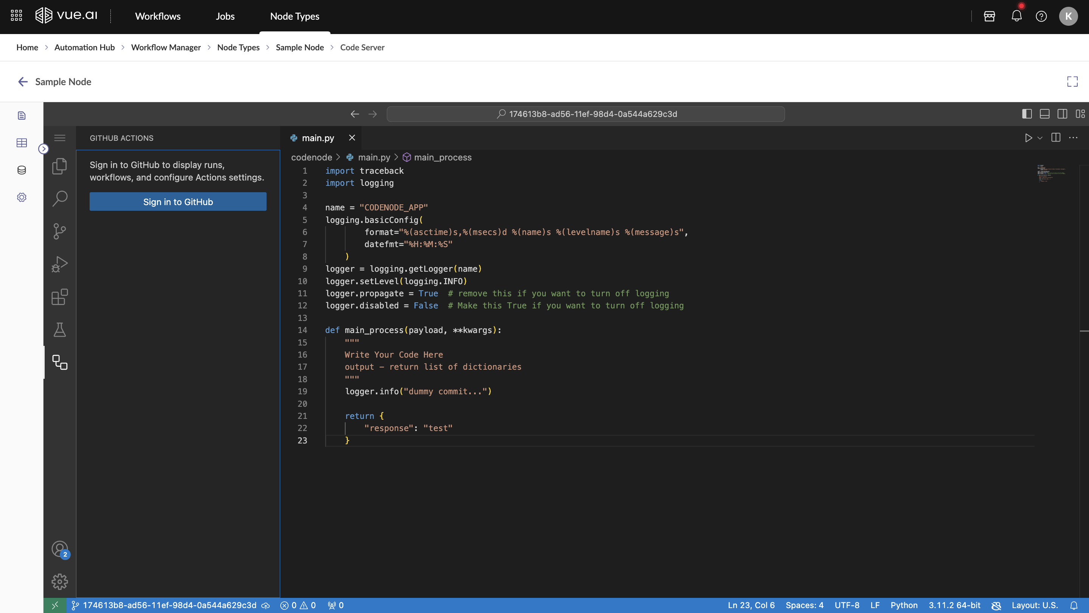Expand the run options dropdown arrow
Viewport: 1089px width, 613px height.
click(1040, 138)
